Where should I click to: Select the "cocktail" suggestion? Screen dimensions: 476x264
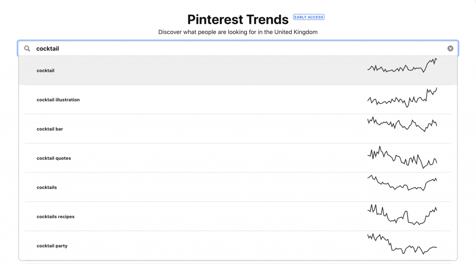(238, 71)
